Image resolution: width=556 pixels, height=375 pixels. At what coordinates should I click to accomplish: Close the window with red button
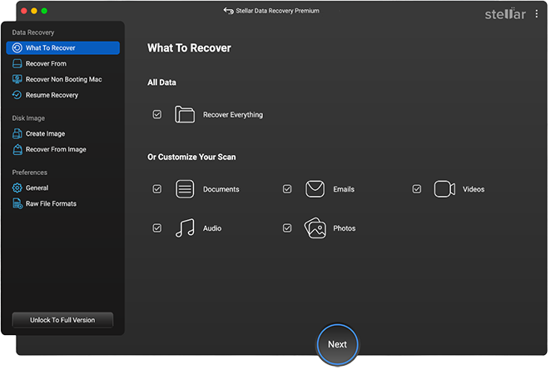[x=24, y=11]
